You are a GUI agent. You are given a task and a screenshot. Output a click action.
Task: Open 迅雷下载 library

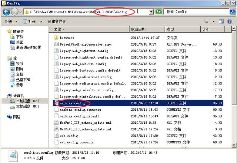20,80
